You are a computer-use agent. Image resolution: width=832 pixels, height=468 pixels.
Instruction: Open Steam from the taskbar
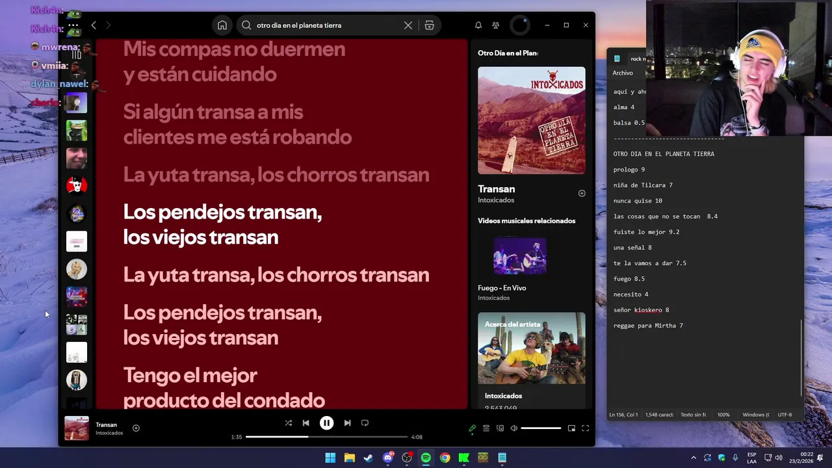coord(369,458)
